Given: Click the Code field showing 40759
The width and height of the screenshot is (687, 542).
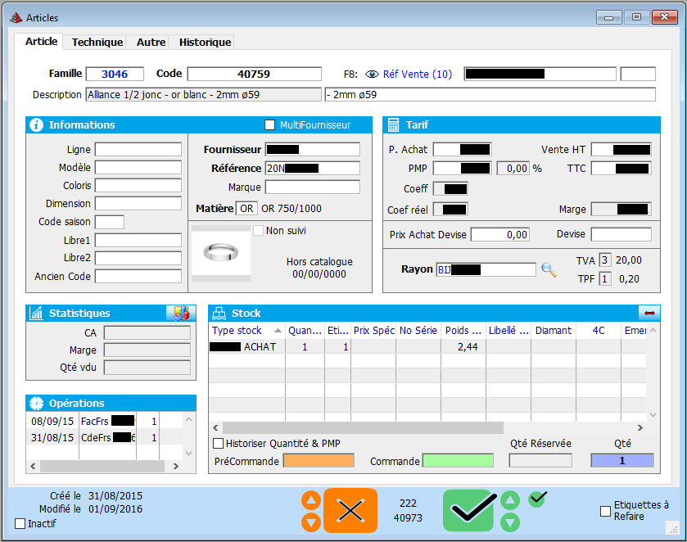Looking at the screenshot, I should click(254, 74).
